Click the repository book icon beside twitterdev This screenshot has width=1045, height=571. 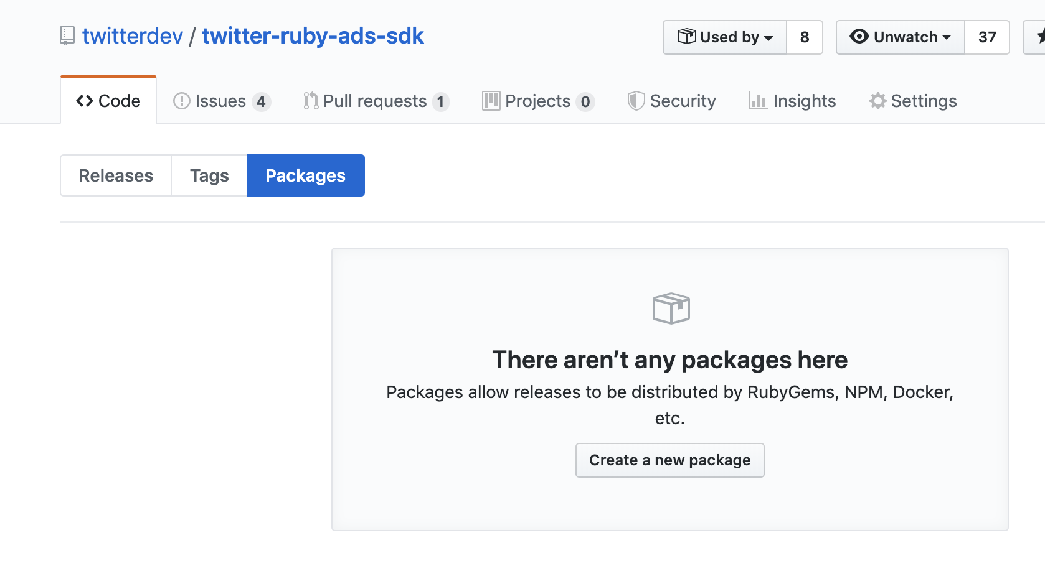click(x=67, y=36)
